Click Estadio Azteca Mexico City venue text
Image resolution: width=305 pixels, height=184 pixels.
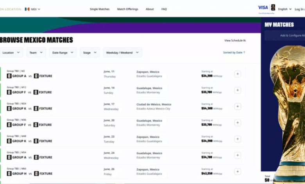(x=153, y=109)
